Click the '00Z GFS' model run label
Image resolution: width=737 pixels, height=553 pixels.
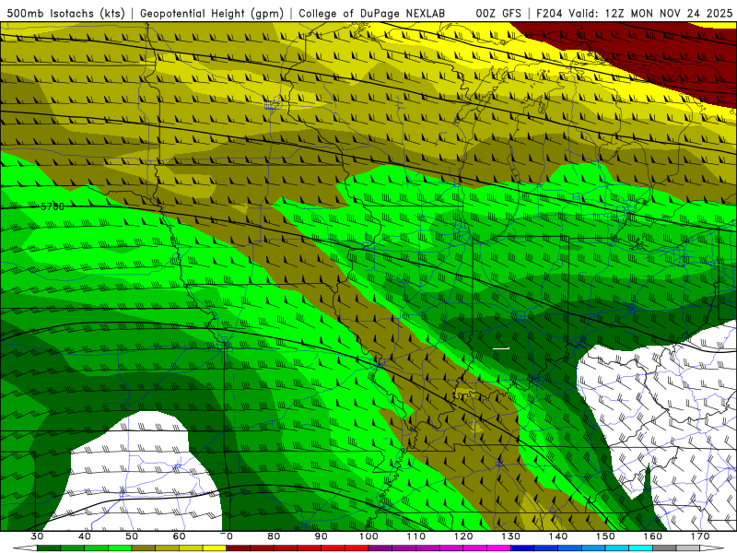click(x=498, y=13)
